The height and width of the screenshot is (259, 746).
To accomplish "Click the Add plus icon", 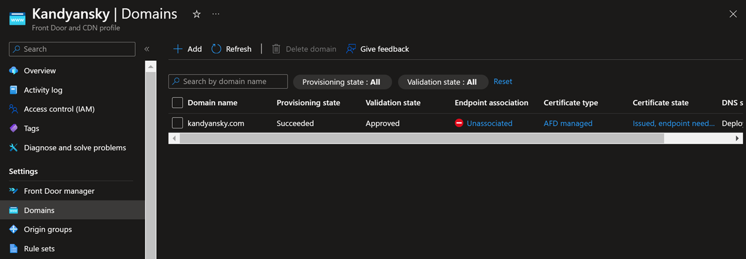I will [178, 49].
